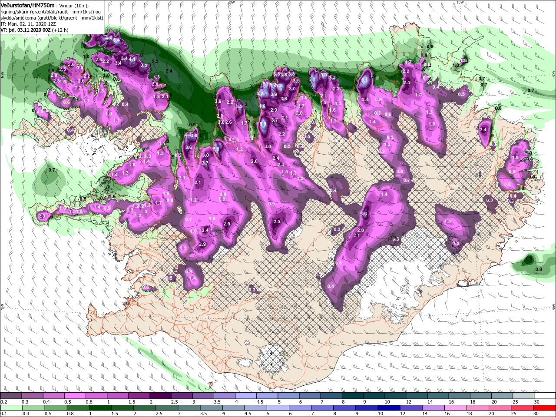Click the 0.7 value in the western ocean green patch
Screen dimensions: 556x417
point(52,170)
